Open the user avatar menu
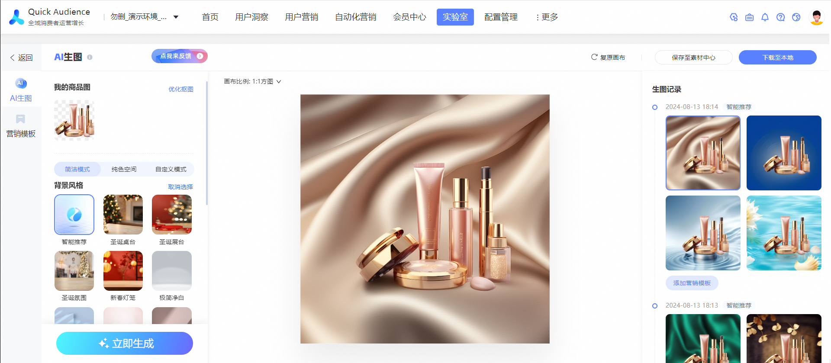Image resolution: width=831 pixels, height=363 pixels. [x=816, y=17]
